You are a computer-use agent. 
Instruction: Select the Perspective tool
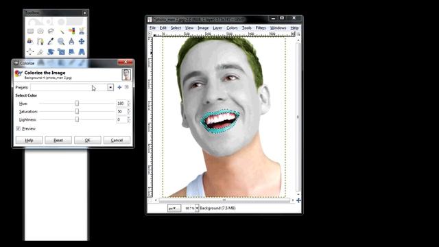[x=82, y=51]
